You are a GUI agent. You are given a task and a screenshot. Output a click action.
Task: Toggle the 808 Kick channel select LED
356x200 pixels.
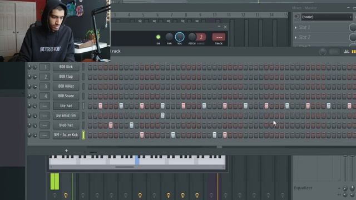tap(83, 67)
